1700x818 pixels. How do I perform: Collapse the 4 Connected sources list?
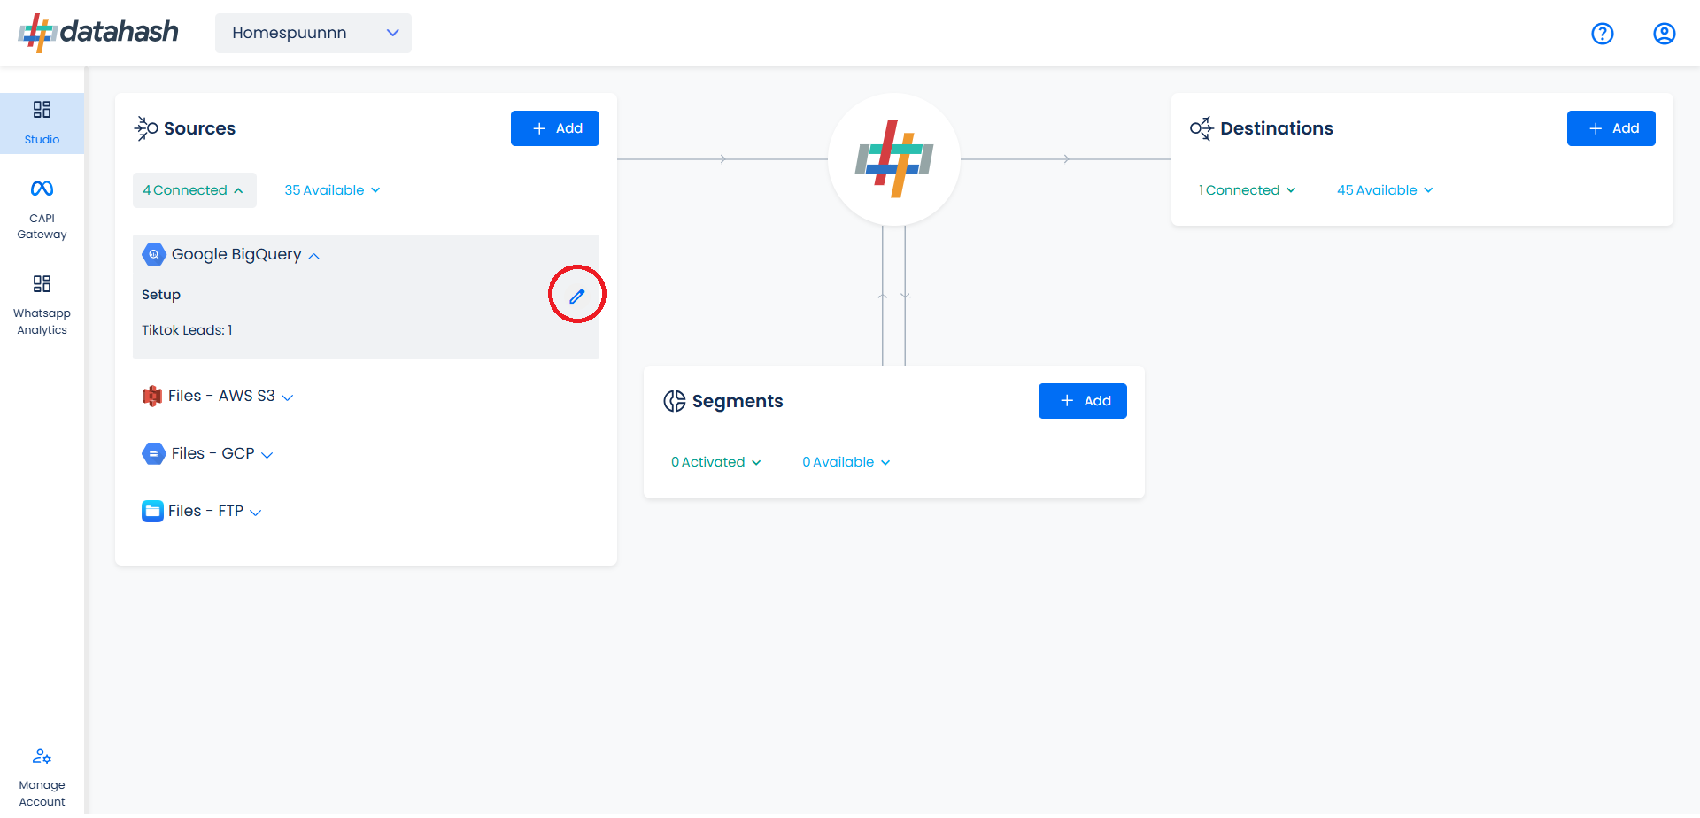(195, 190)
